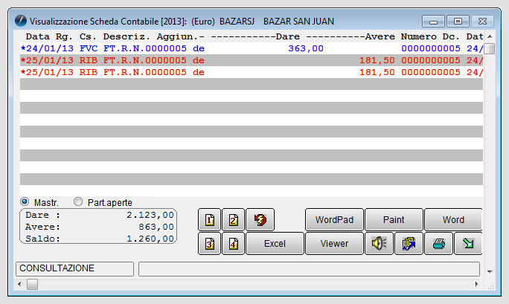Click the Saldo value 1.260,00
The image size is (509, 304).
click(150, 239)
